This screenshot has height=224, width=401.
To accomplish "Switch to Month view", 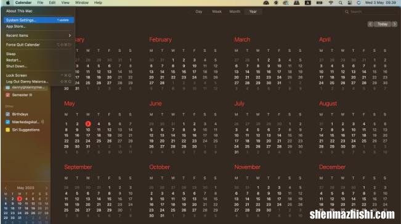I will click(x=235, y=12).
